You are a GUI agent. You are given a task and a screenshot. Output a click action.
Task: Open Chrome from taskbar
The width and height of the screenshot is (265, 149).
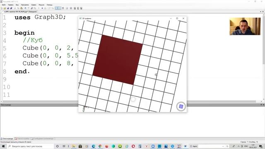click(100, 146)
